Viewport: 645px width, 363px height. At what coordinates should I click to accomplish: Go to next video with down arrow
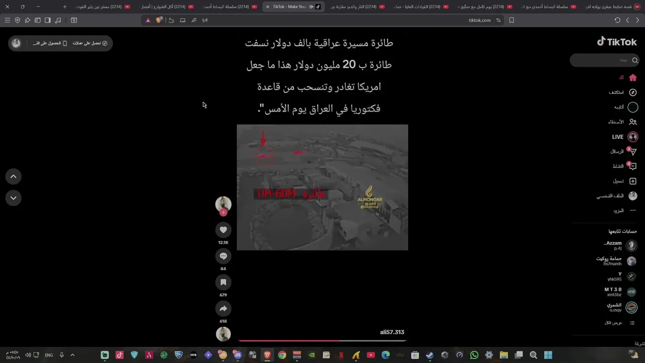[x=14, y=198]
